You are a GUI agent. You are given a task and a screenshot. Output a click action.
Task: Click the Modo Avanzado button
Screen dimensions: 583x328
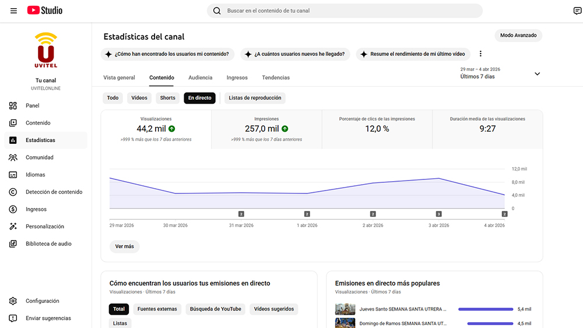(x=518, y=36)
